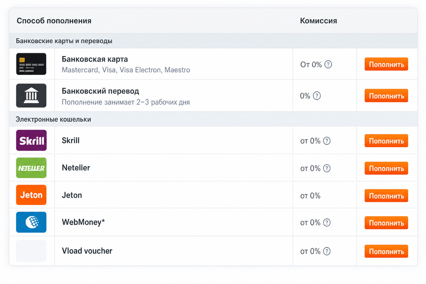This screenshot has height=284, width=426.
Task: Click the 'Банковская карта' title
Action: click(x=95, y=59)
